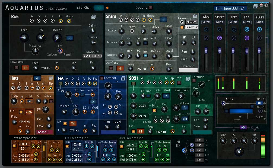Click the Snare Decay knob
The image size is (273, 168).
[132, 31]
